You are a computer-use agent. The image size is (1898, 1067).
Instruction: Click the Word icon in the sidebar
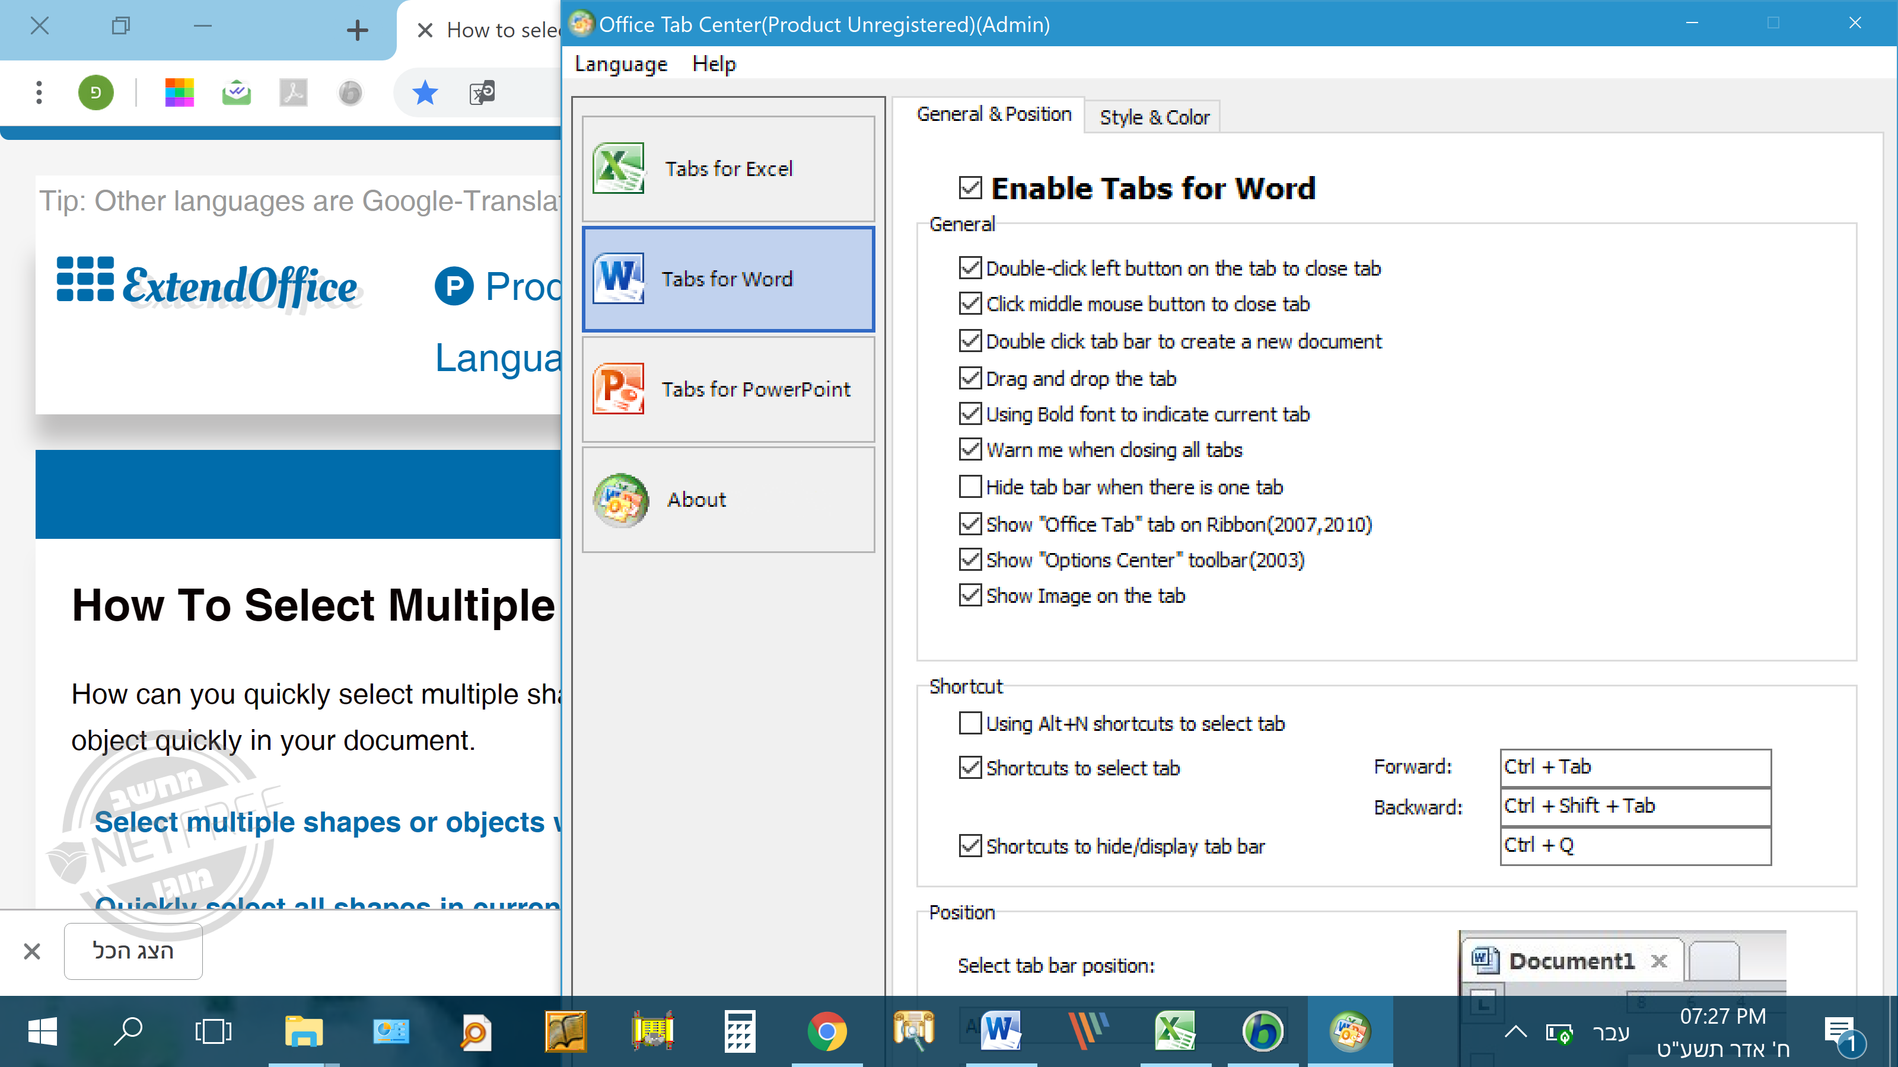tap(618, 279)
